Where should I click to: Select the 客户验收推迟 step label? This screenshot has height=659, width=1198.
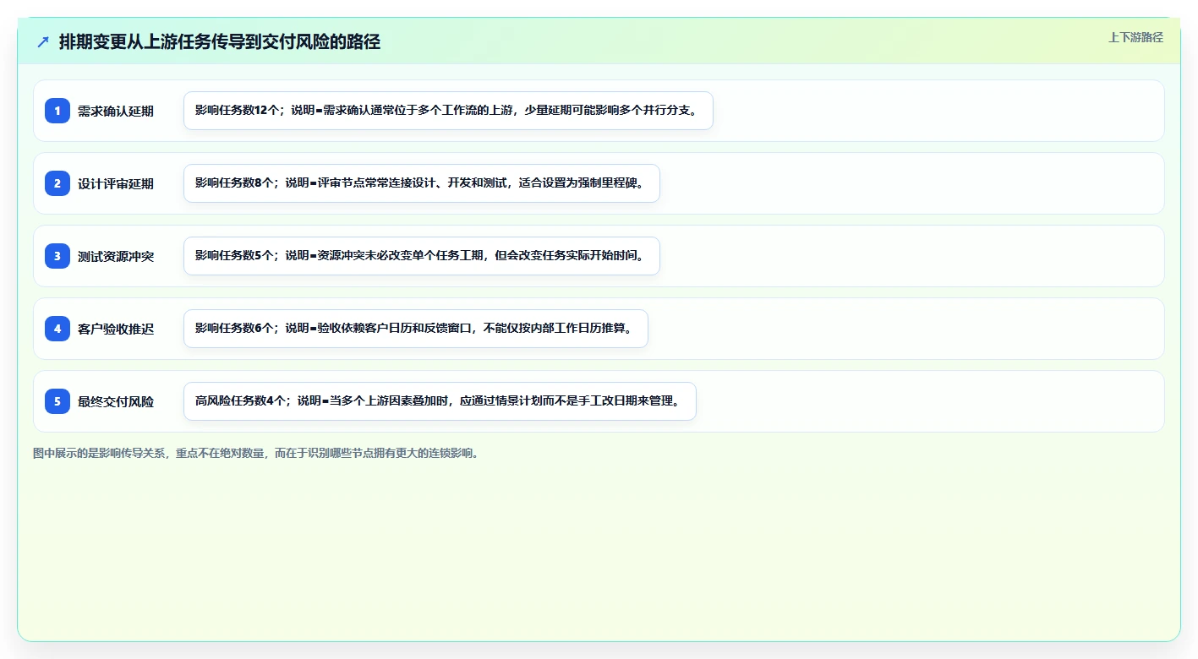click(116, 329)
